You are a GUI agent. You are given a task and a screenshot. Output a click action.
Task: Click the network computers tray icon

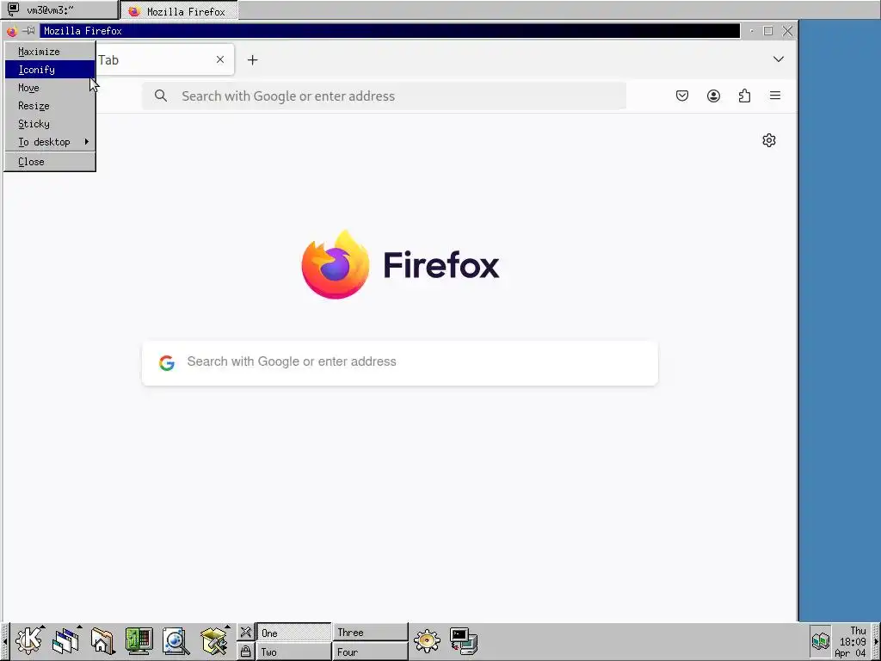(820, 640)
